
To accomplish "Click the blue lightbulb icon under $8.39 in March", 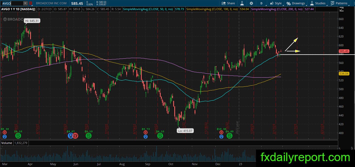I will point(5,136).
